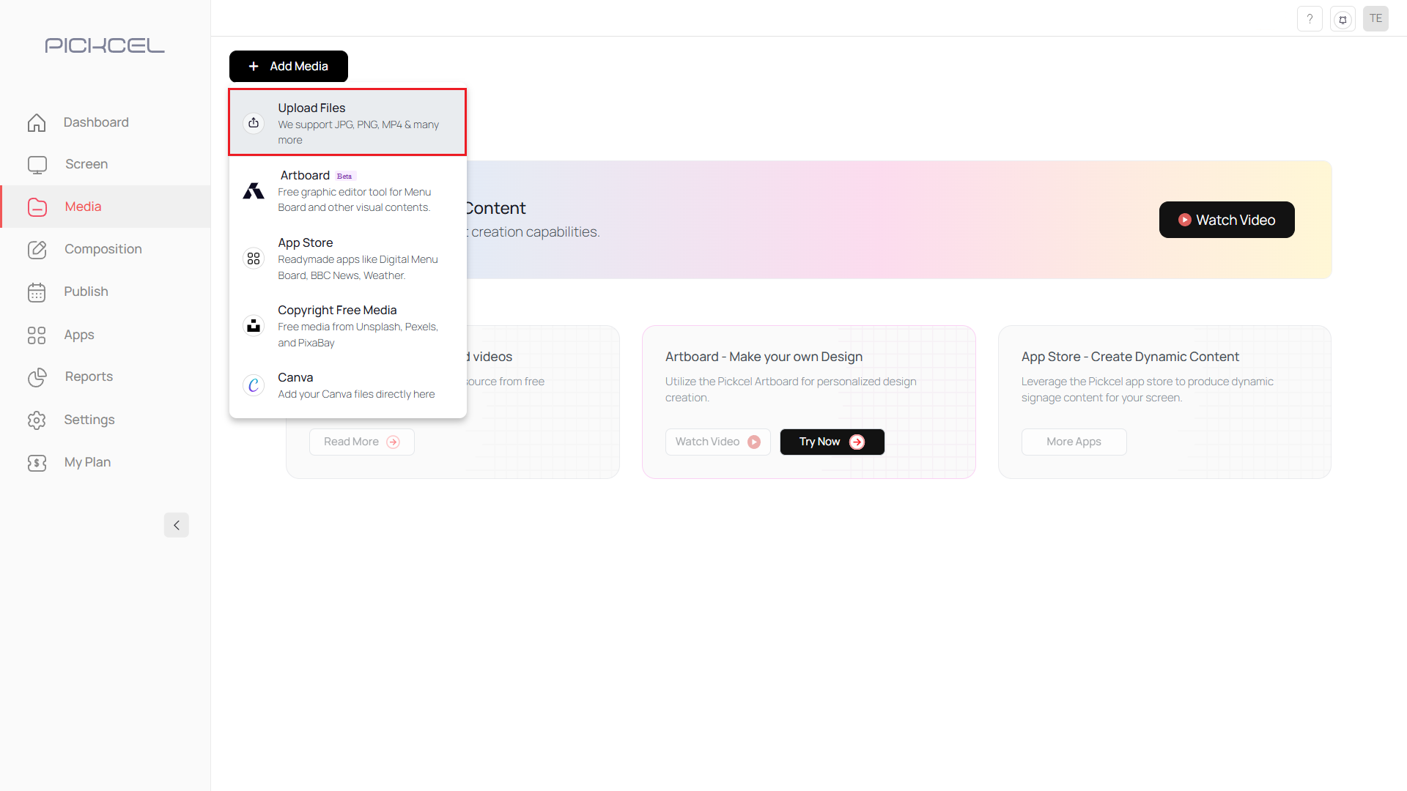Collapse the sidebar with the chevron
The height and width of the screenshot is (791, 1407).
tap(176, 525)
